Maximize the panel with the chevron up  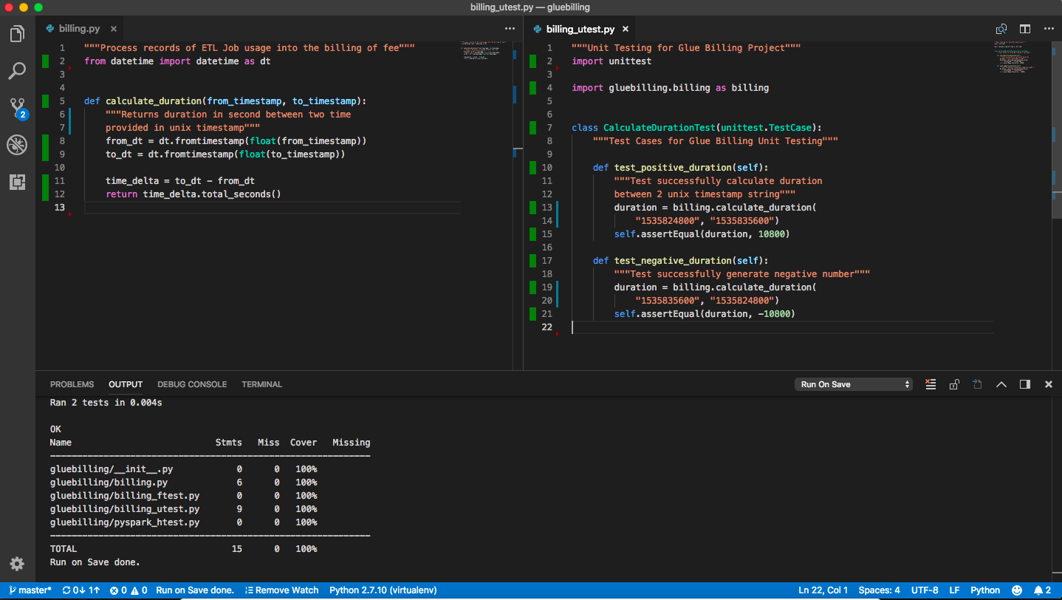pyautogui.click(x=1001, y=384)
